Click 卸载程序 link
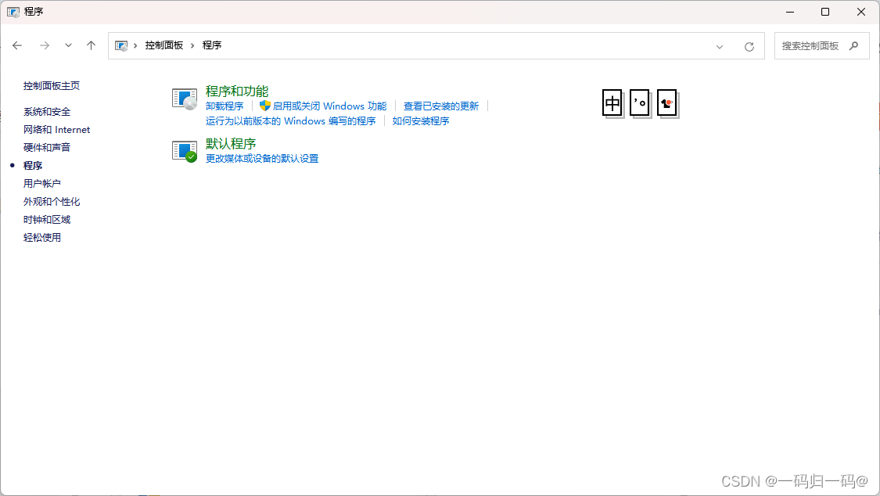 click(224, 106)
